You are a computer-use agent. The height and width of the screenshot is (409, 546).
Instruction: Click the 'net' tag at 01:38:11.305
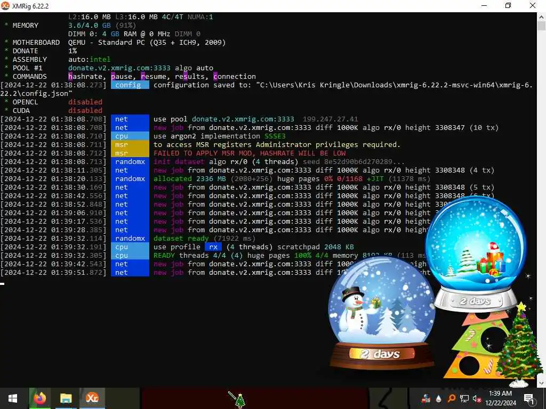(x=130, y=170)
